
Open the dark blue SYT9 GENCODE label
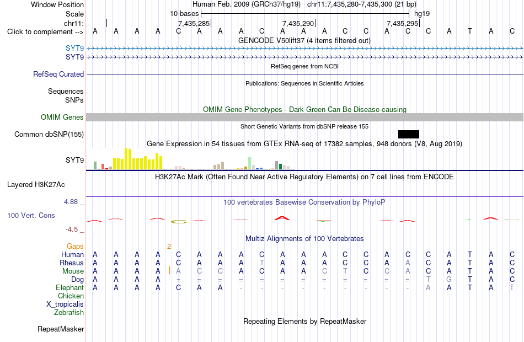74,57
